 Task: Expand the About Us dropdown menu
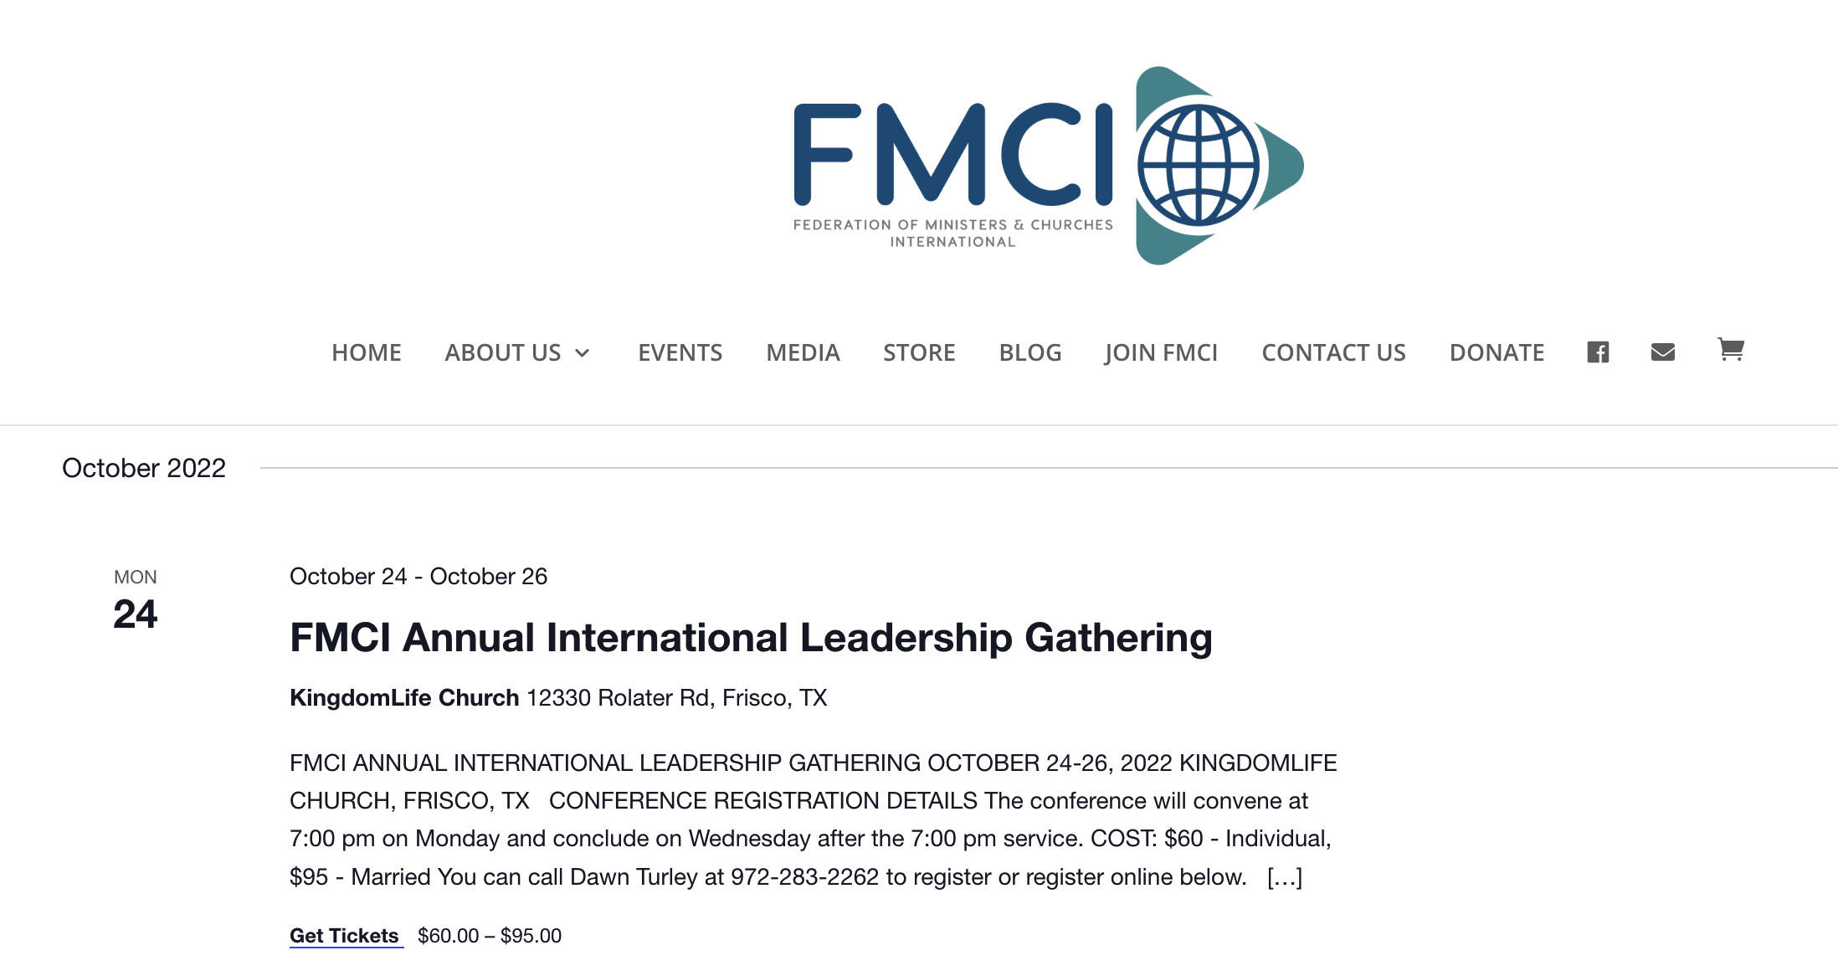[517, 352]
